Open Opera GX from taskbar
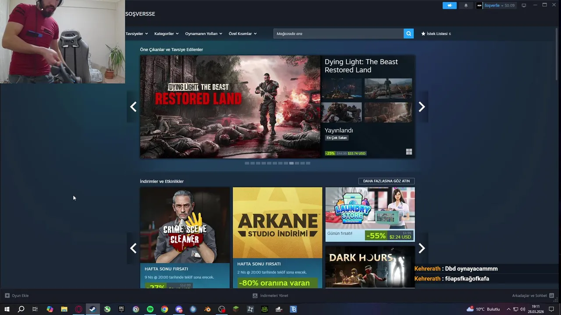 (78, 309)
